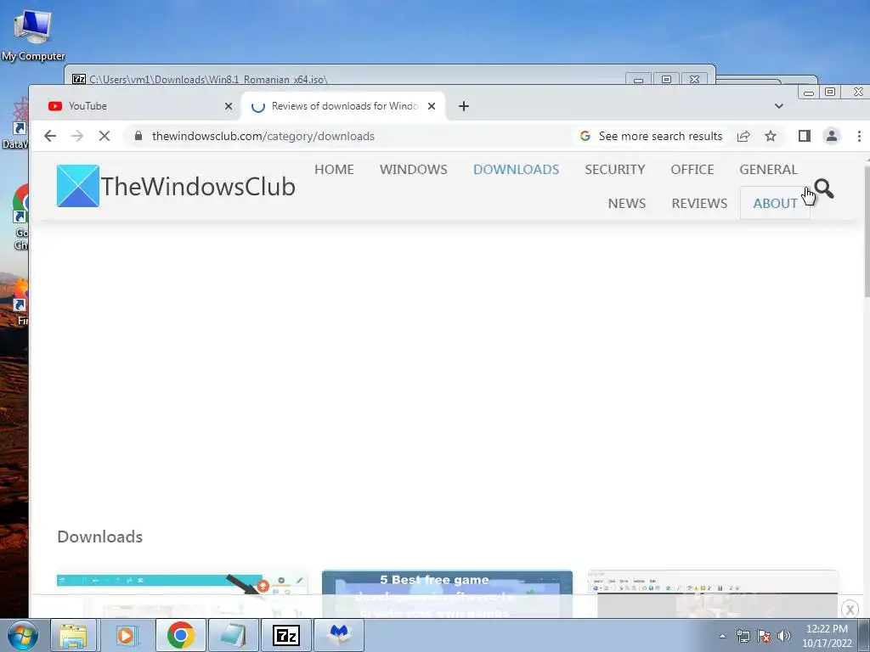Open the Windows Start button
This screenshot has height=652, width=870.
[x=22, y=635]
